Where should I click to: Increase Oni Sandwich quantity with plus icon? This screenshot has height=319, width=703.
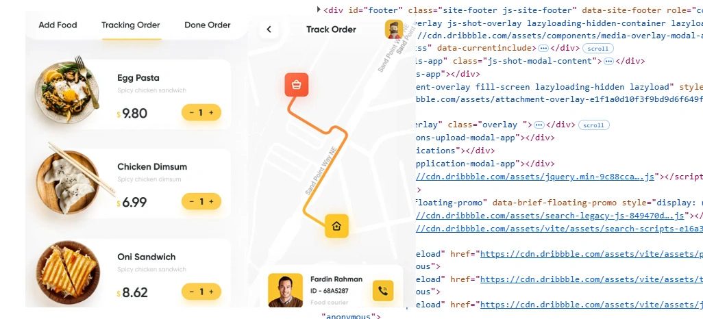211,292
